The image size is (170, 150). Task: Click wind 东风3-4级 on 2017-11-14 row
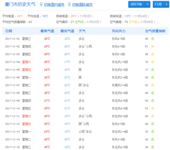[118, 140]
